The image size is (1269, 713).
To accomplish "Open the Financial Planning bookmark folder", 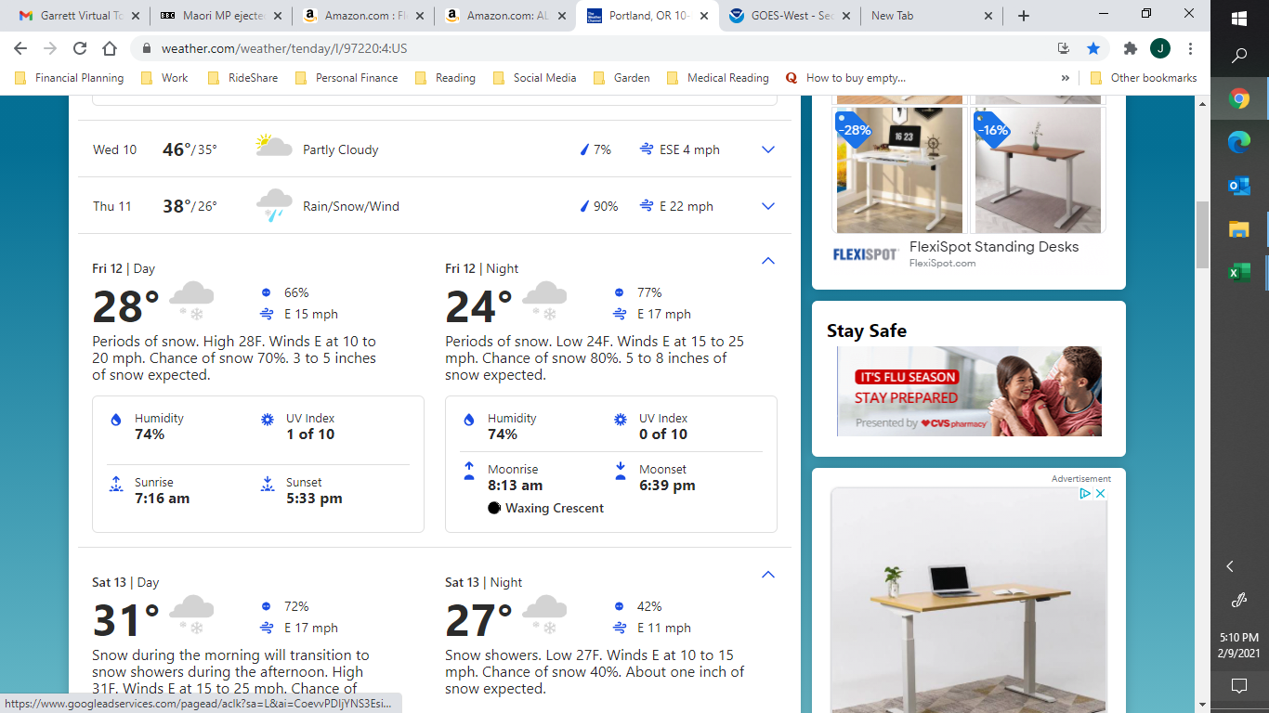I will [70, 78].
